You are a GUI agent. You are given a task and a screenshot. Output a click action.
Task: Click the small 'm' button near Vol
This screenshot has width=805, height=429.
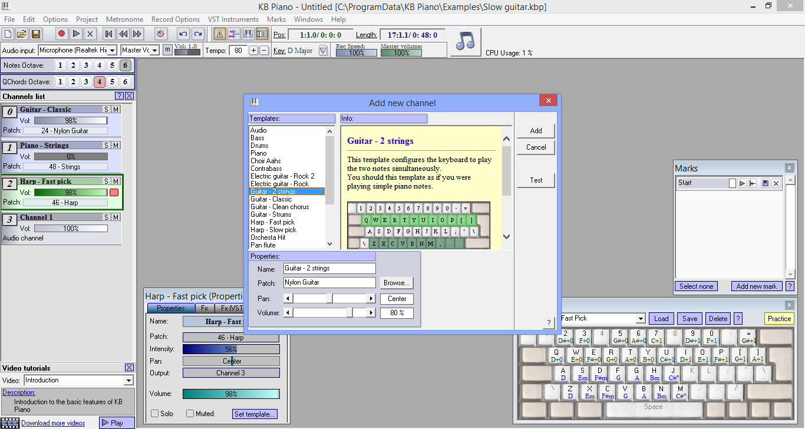(x=167, y=50)
